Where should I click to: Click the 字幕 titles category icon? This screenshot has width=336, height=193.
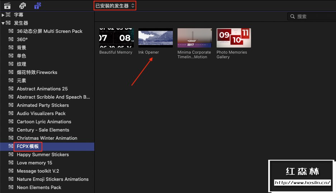[8, 15]
